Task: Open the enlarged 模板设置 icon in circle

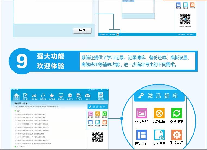Action: (x=141, y=135)
